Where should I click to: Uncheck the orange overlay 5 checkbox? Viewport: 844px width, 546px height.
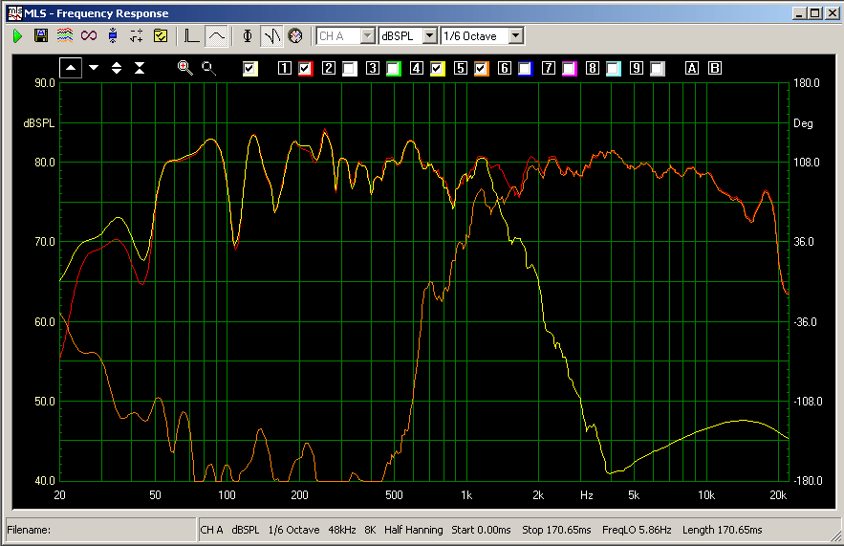coord(481,69)
